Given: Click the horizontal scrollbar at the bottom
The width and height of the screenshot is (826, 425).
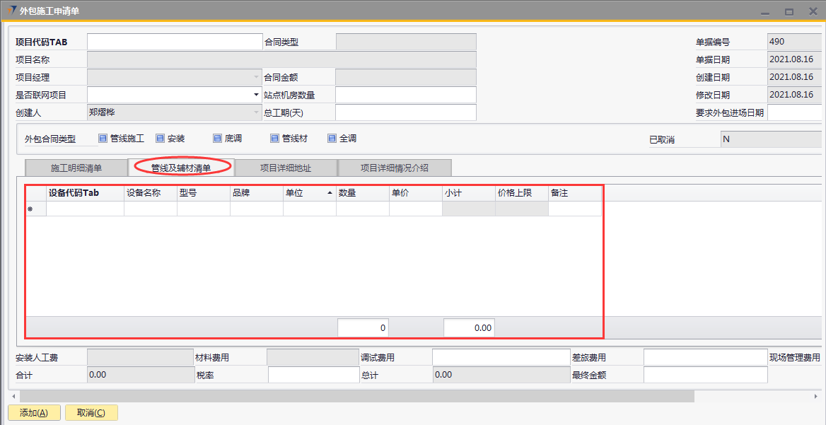Looking at the screenshot, I should tap(354, 397).
